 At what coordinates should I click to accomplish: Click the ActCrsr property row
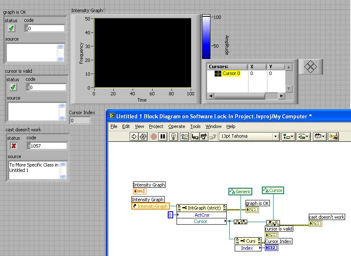(x=202, y=215)
